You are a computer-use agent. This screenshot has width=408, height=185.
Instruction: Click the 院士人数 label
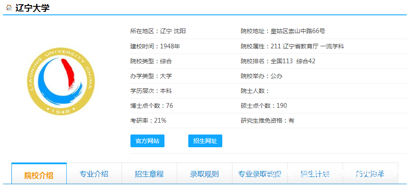255,91
